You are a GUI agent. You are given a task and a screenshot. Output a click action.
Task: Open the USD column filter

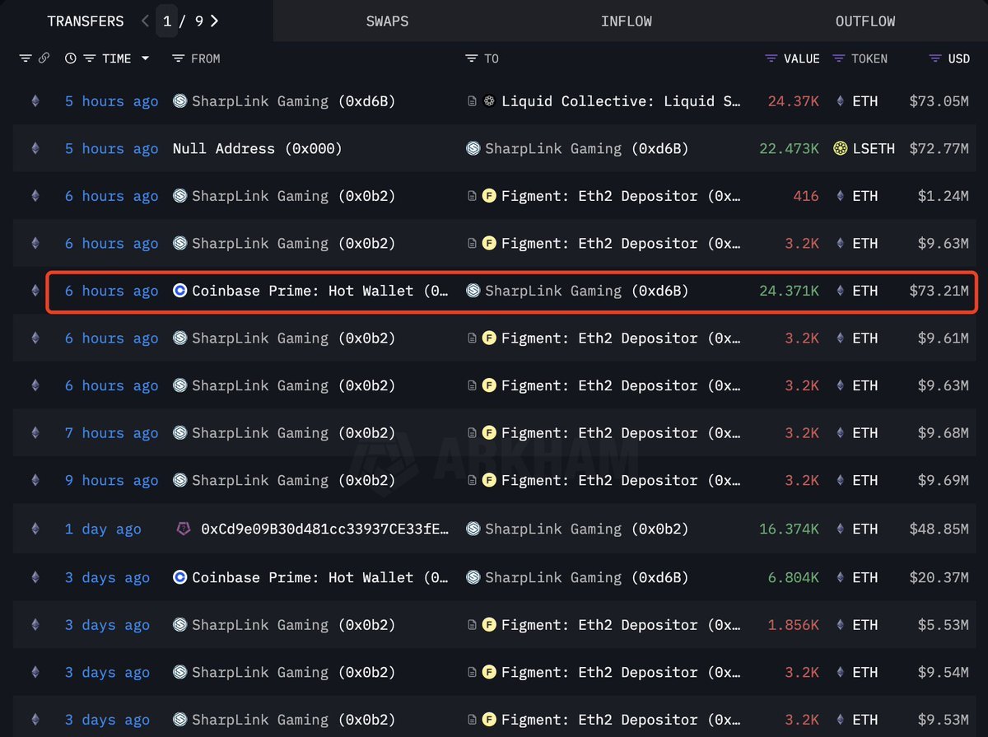pyautogui.click(x=935, y=58)
